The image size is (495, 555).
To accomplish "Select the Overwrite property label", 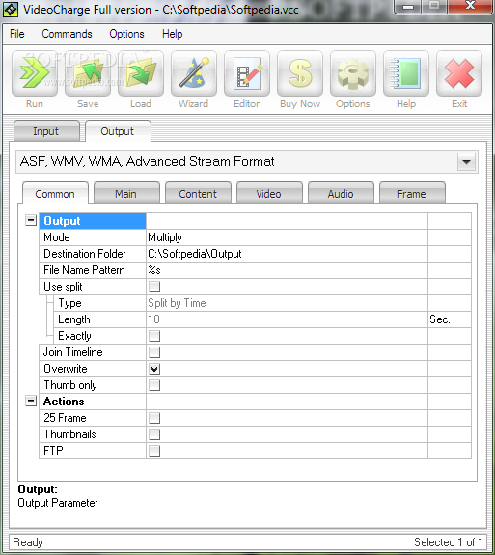I will click(x=66, y=369).
